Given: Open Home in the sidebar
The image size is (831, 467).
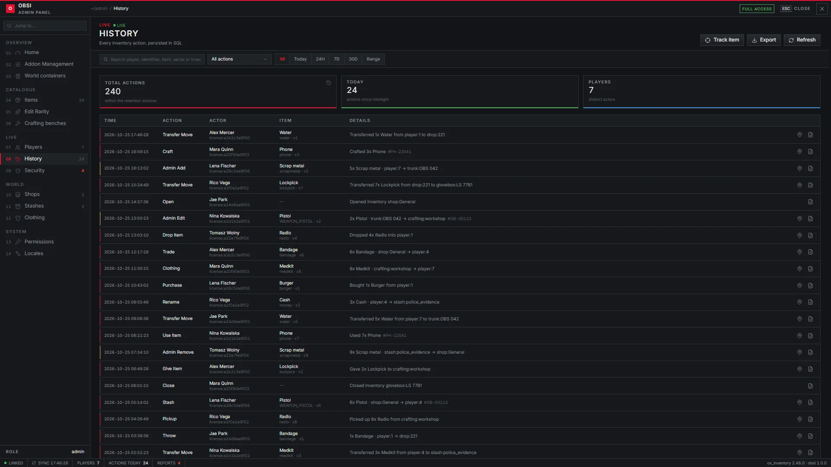Looking at the screenshot, I should pyautogui.click(x=45, y=52).
